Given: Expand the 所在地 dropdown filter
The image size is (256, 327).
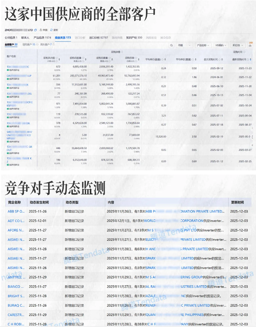Looking at the screenshot, I should coord(238,45).
